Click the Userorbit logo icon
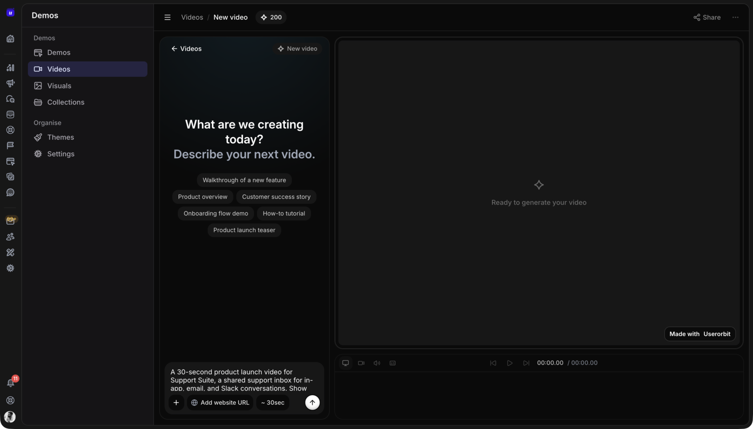This screenshot has width=753, height=429. coord(10,13)
